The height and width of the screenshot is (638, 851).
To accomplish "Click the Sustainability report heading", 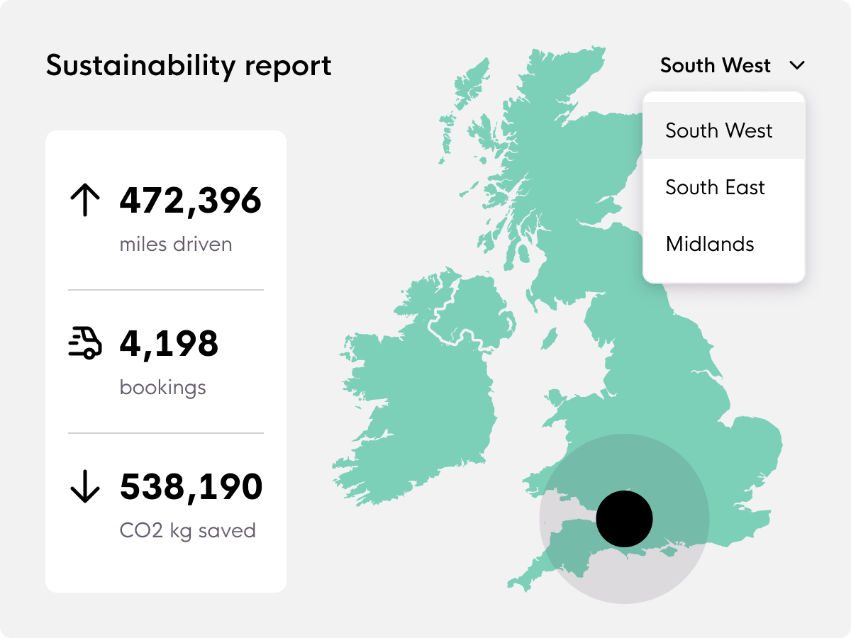I will [189, 66].
